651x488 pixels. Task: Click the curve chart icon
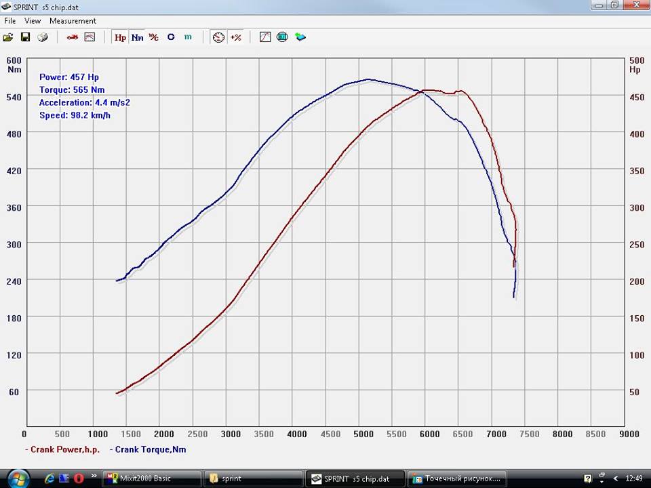coord(265,37)
